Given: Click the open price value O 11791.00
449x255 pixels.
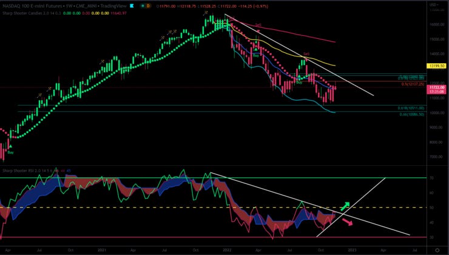Looking at the screenshot, I should (166, 6).
